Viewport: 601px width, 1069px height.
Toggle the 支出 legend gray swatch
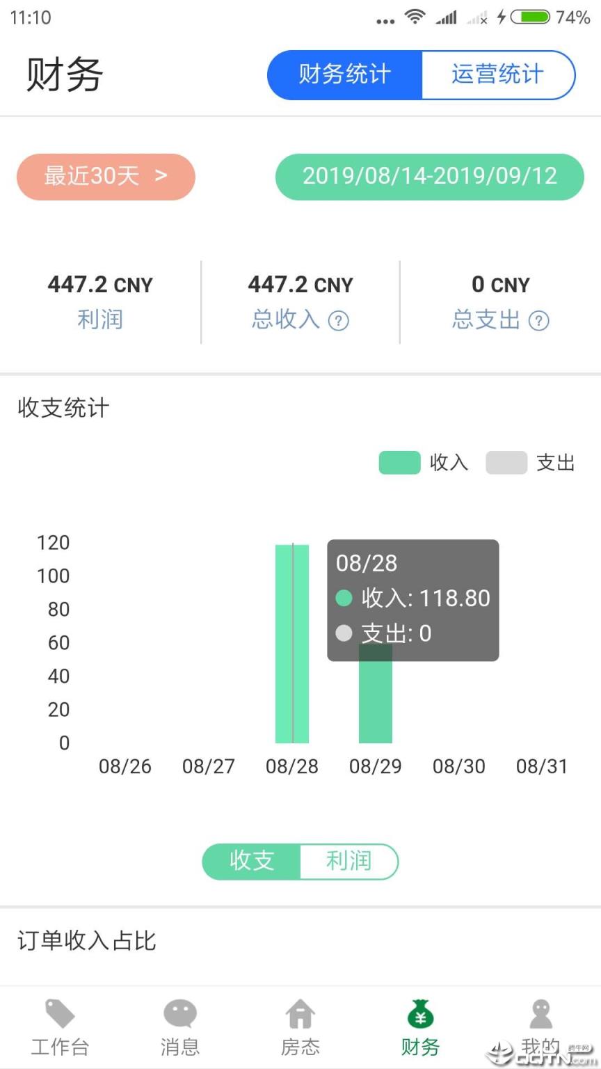pos(506,463)
